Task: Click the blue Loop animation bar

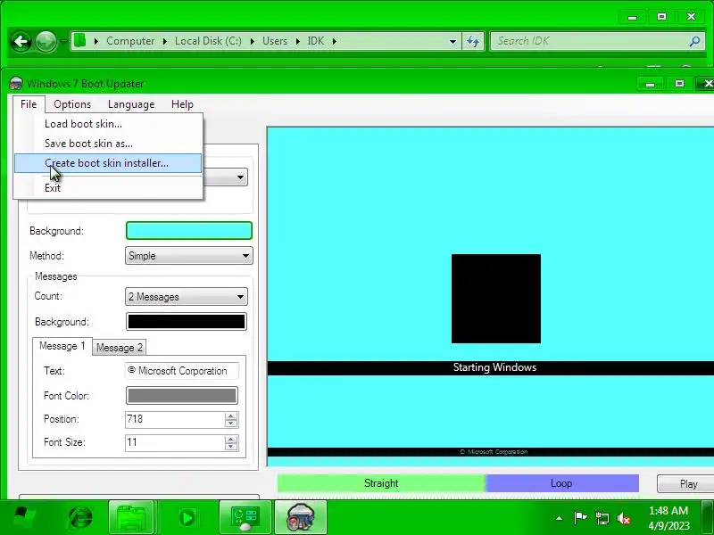Action: tap(561, 483)
